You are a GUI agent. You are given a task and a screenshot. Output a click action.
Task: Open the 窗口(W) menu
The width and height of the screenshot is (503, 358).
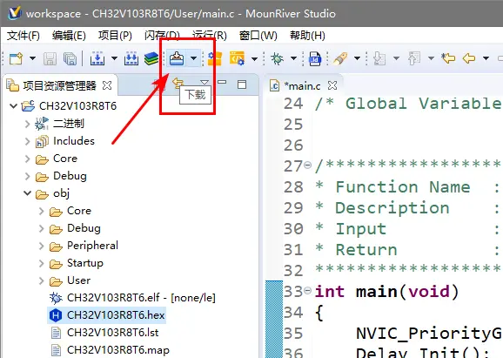[x=258, y=36]
